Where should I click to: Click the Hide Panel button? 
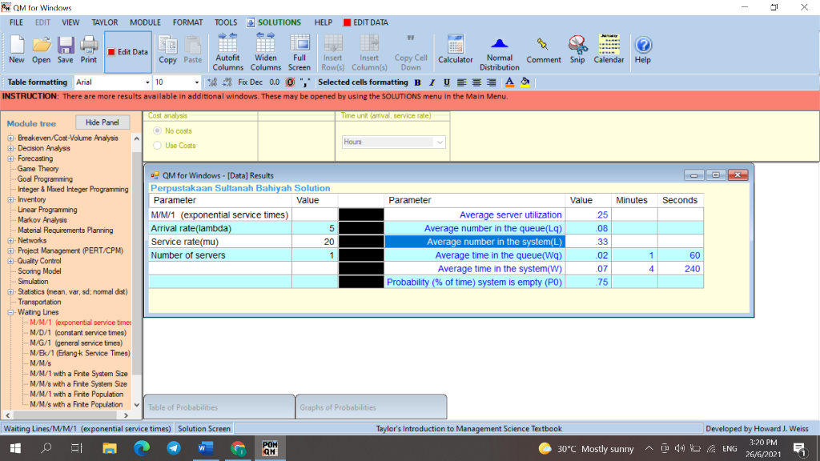coord(102,122)
